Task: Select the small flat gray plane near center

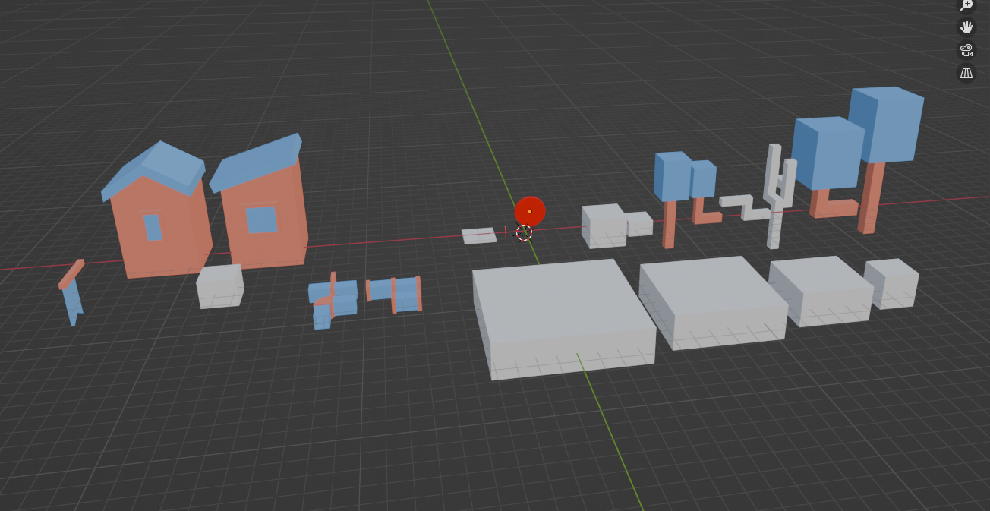Action: [x=478, y=235]
